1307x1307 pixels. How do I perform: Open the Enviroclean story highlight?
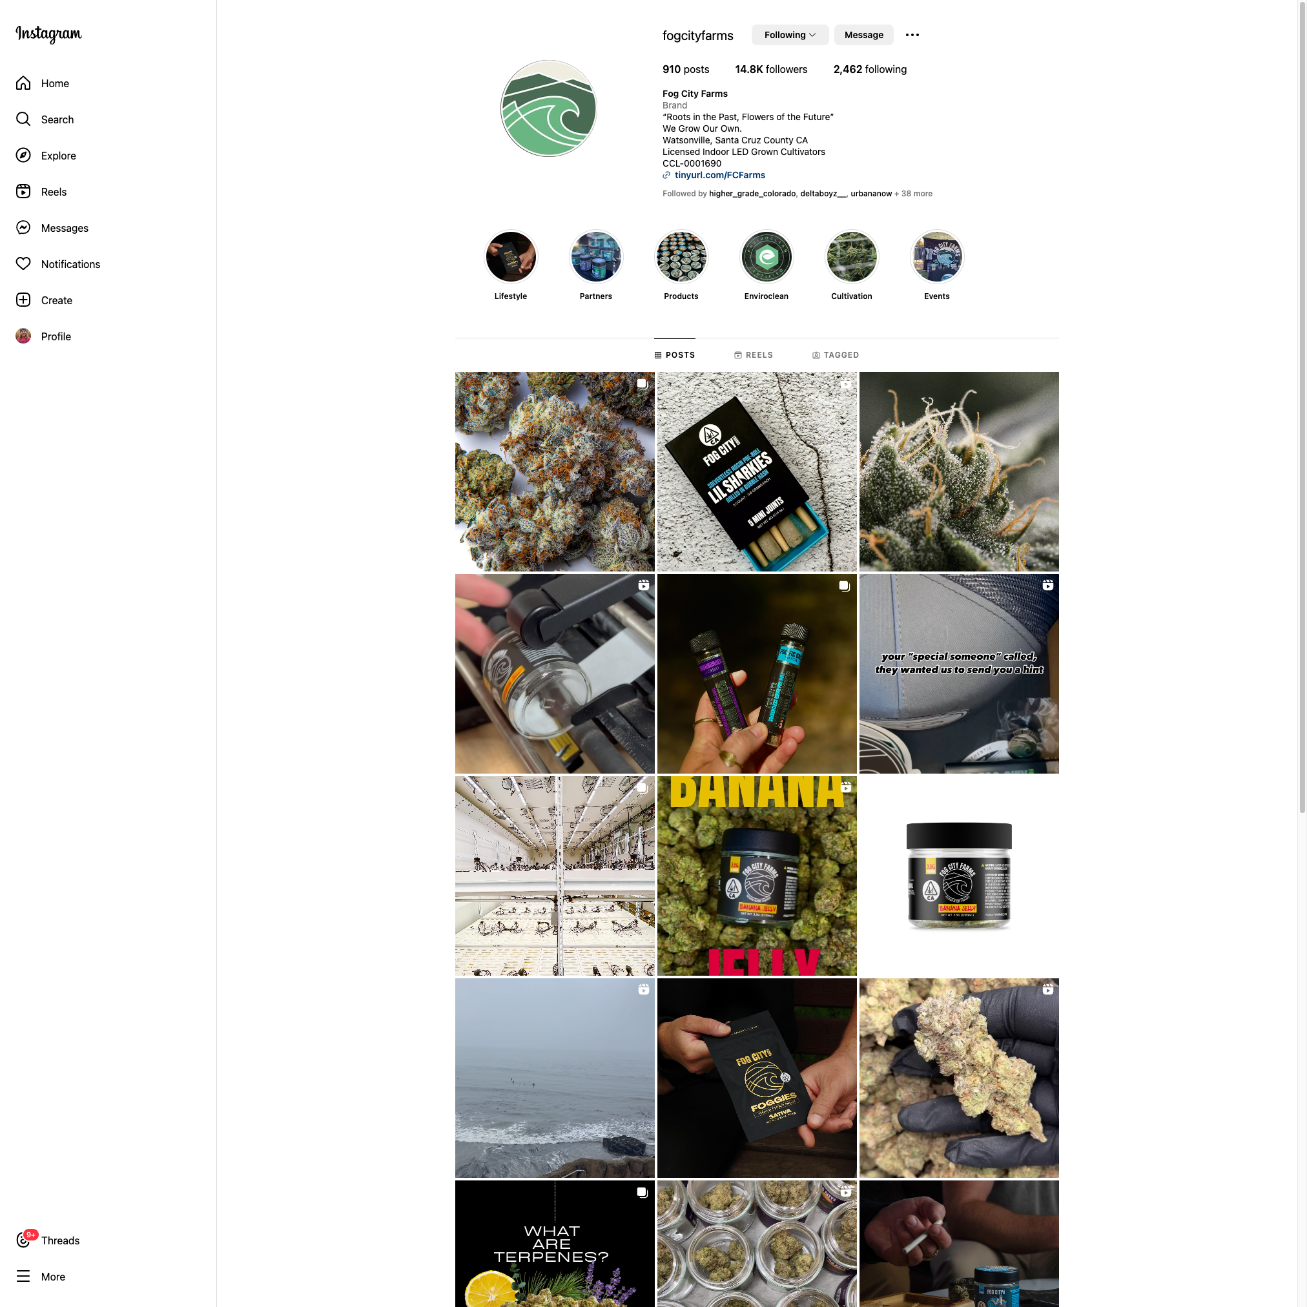pos(767,257)
